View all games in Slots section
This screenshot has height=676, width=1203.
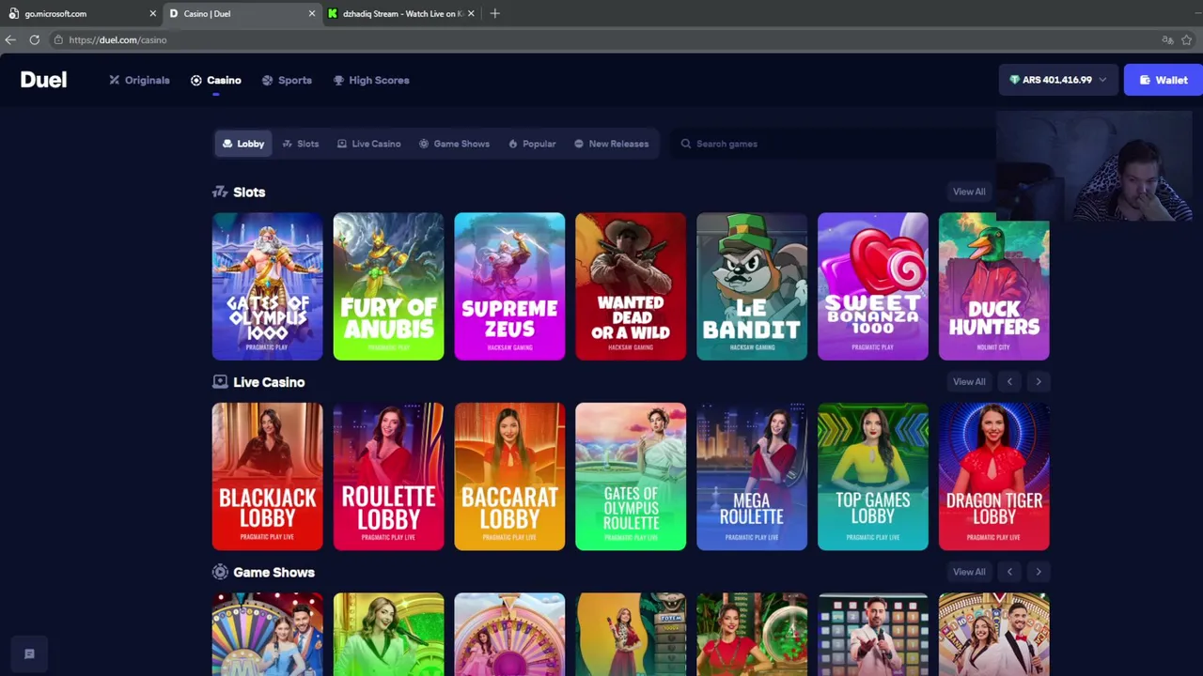[x=969, y=192]
